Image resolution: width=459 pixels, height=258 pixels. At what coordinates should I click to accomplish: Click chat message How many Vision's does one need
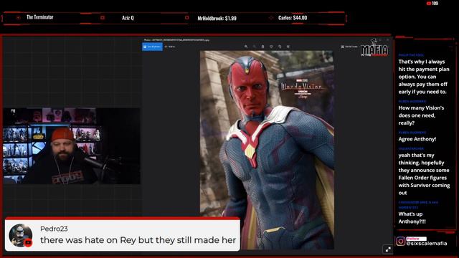[x=421, y=115]
